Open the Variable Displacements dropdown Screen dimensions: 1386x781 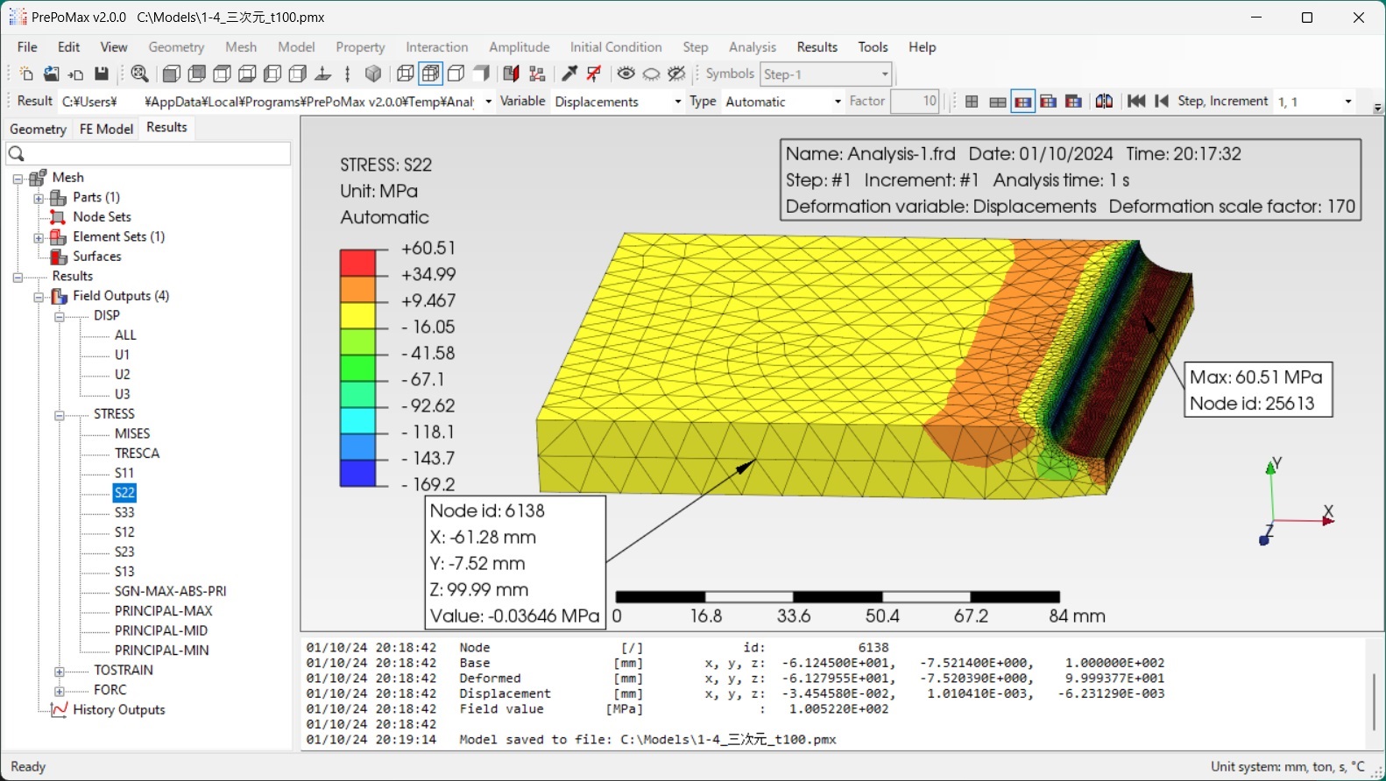[619, 102]
